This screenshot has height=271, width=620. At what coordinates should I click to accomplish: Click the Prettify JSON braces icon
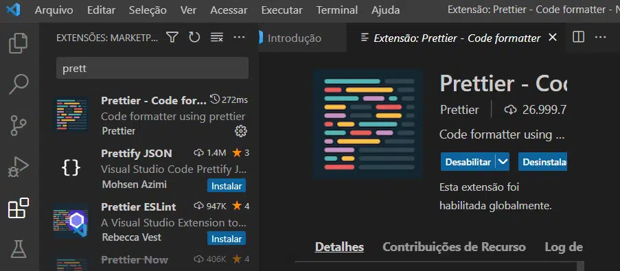(x=71, y=168)
